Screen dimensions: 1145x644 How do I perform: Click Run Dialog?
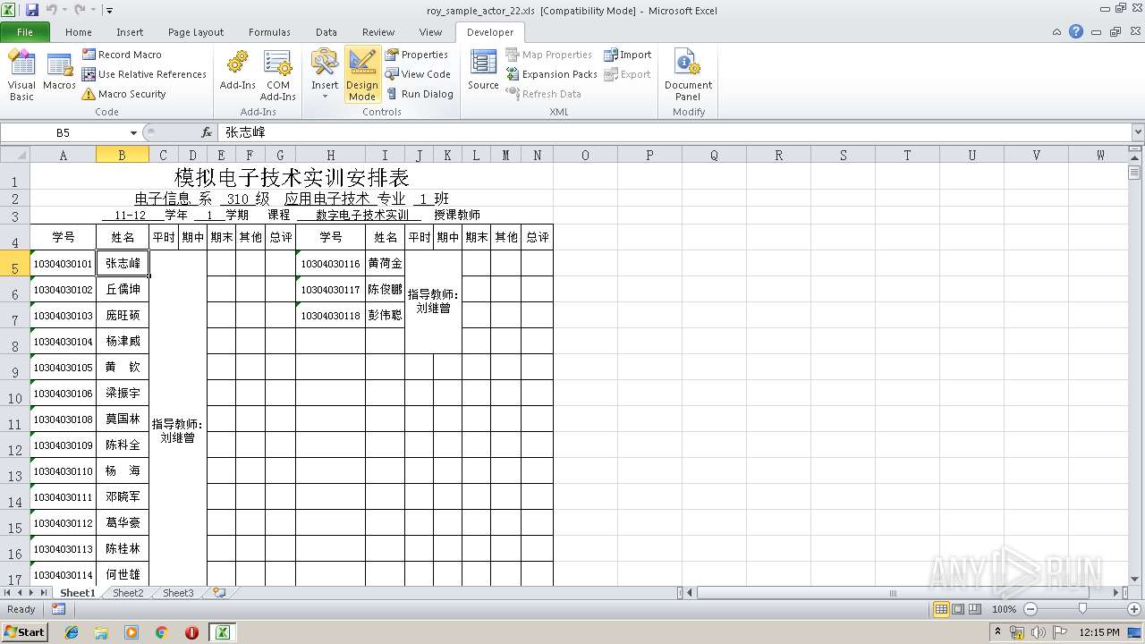[x=420, y=94]
